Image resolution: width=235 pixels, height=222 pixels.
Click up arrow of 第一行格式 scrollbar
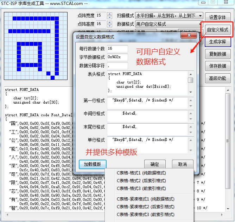click(191, 100)
